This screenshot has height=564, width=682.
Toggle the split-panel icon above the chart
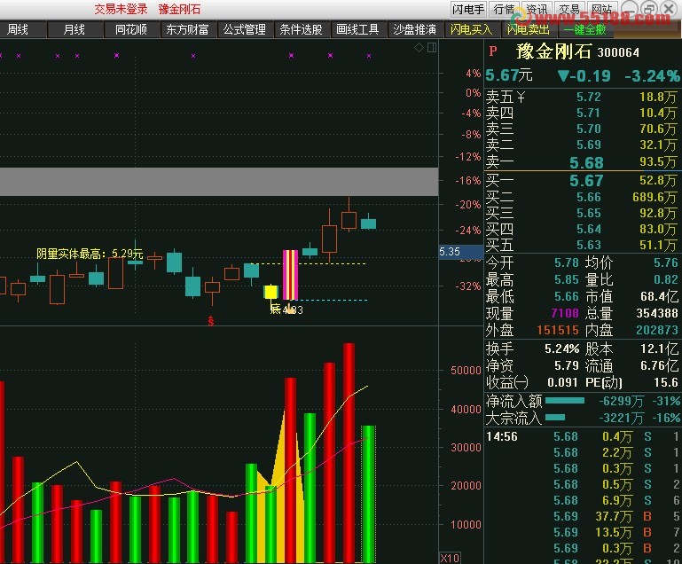(432, 47)
